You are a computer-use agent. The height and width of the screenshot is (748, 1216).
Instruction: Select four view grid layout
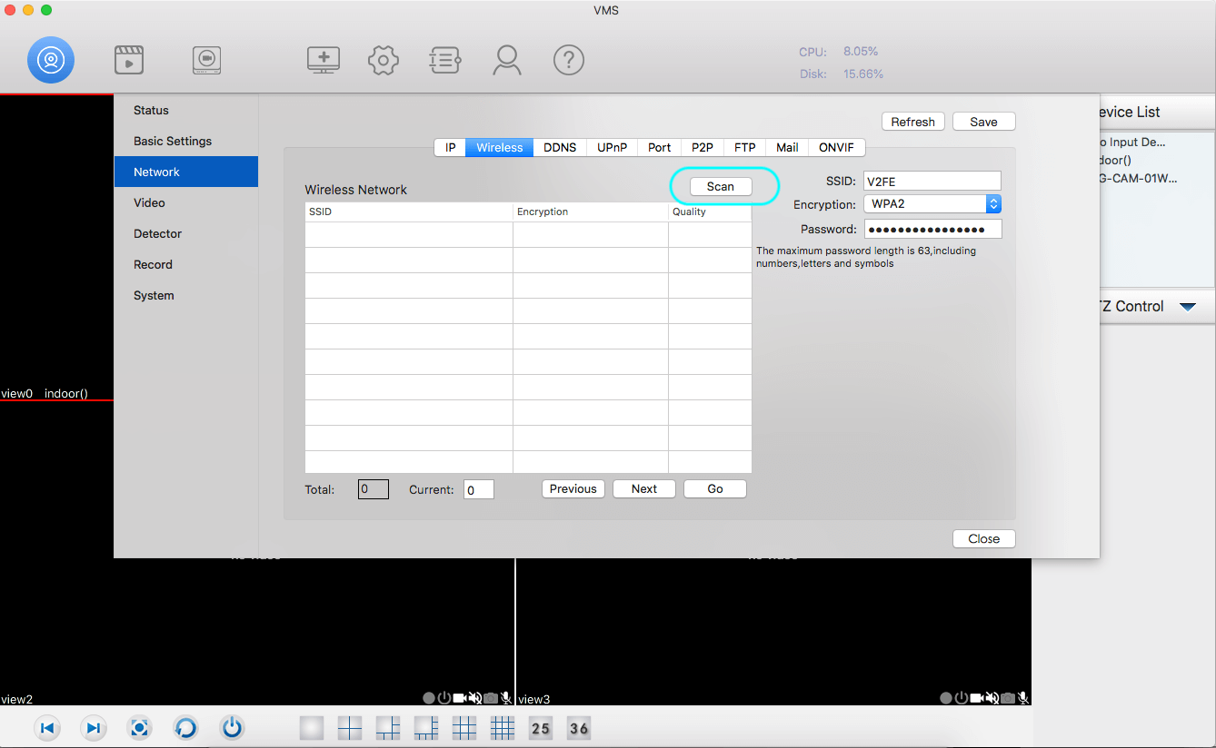[x=350, y=728]
